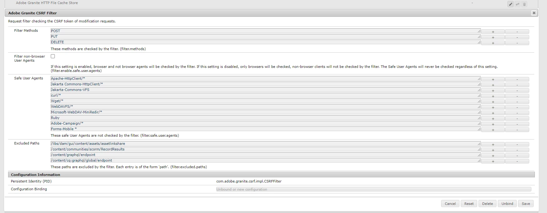Click the DELETE filter method field
This screenshot has width=547, height=213.
pos(266,42)
